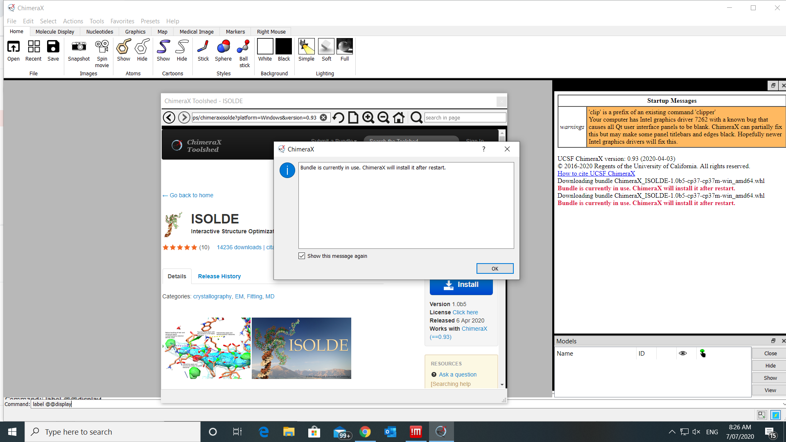The image size is (786, 442).
Task: Open the Submit a Bundle dropdown
Action: (333, 141)
